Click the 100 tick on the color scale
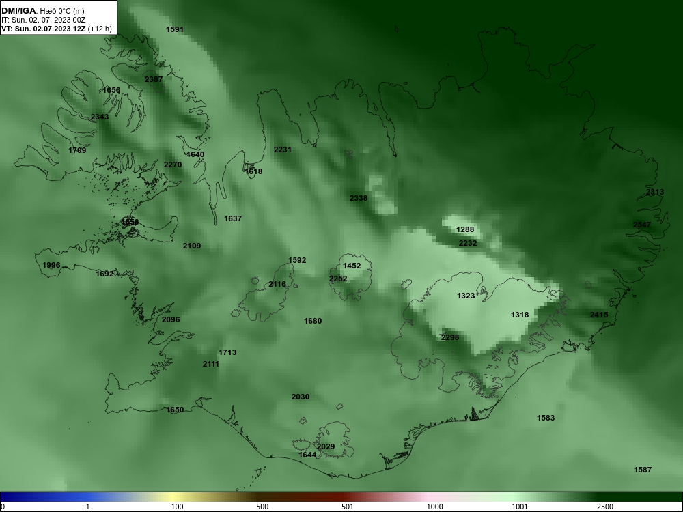683x512 pixels. (178, 507)
